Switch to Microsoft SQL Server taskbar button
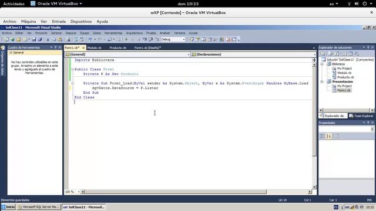376x211 pixels. 39,207
